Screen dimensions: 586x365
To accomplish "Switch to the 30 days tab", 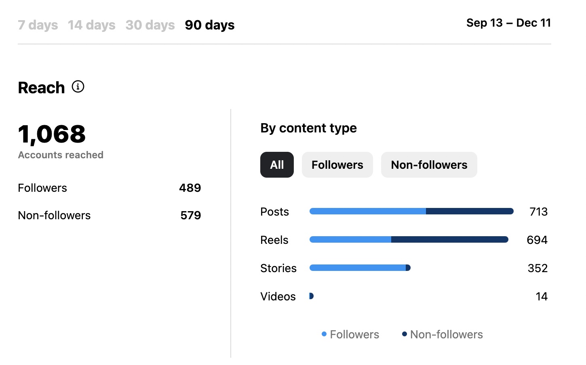I will tap(150, 25).
